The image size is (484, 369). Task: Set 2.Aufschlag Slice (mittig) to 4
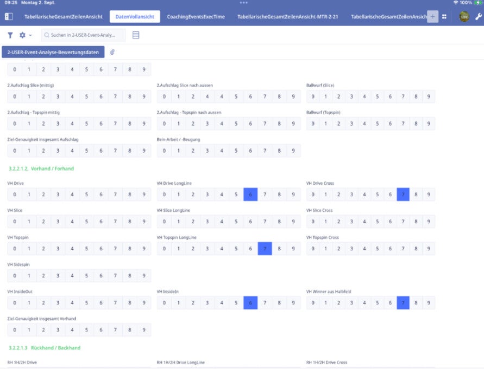coord(72,96)
